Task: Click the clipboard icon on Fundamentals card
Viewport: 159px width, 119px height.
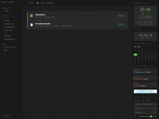Action: pyautogui.click(x=32, y=25)
